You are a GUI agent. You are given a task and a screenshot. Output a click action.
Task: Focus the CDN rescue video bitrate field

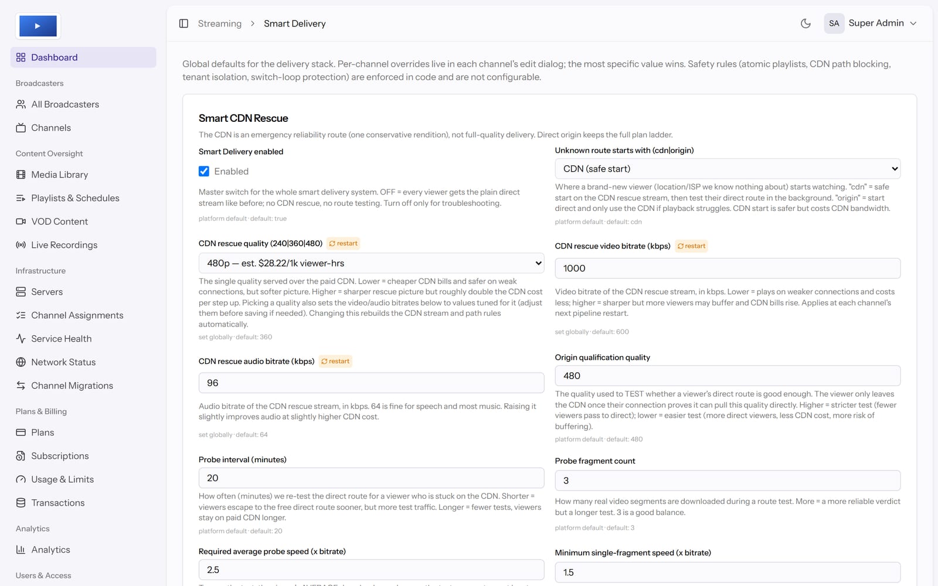(x=728, y=268)
